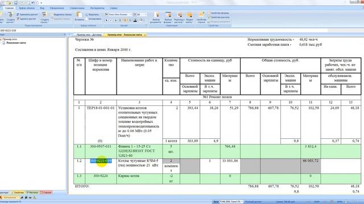Click Свойства формы button
Image resolution: width=364 pixels, height=204 pixels.
pos(218,13)
